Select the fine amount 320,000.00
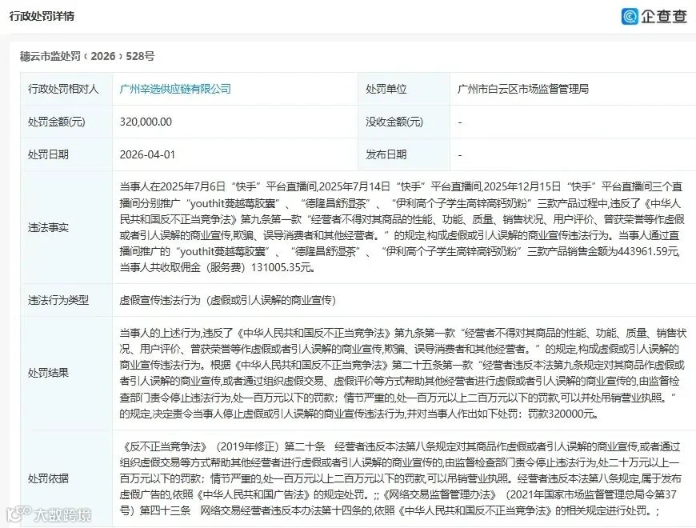 click(146, 122)
